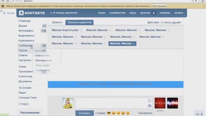Open the Действия dropdown

pyautogui.click(x=153, y=22)
